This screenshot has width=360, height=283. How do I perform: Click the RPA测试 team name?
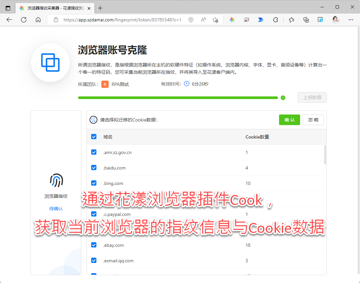click(120, 84)
